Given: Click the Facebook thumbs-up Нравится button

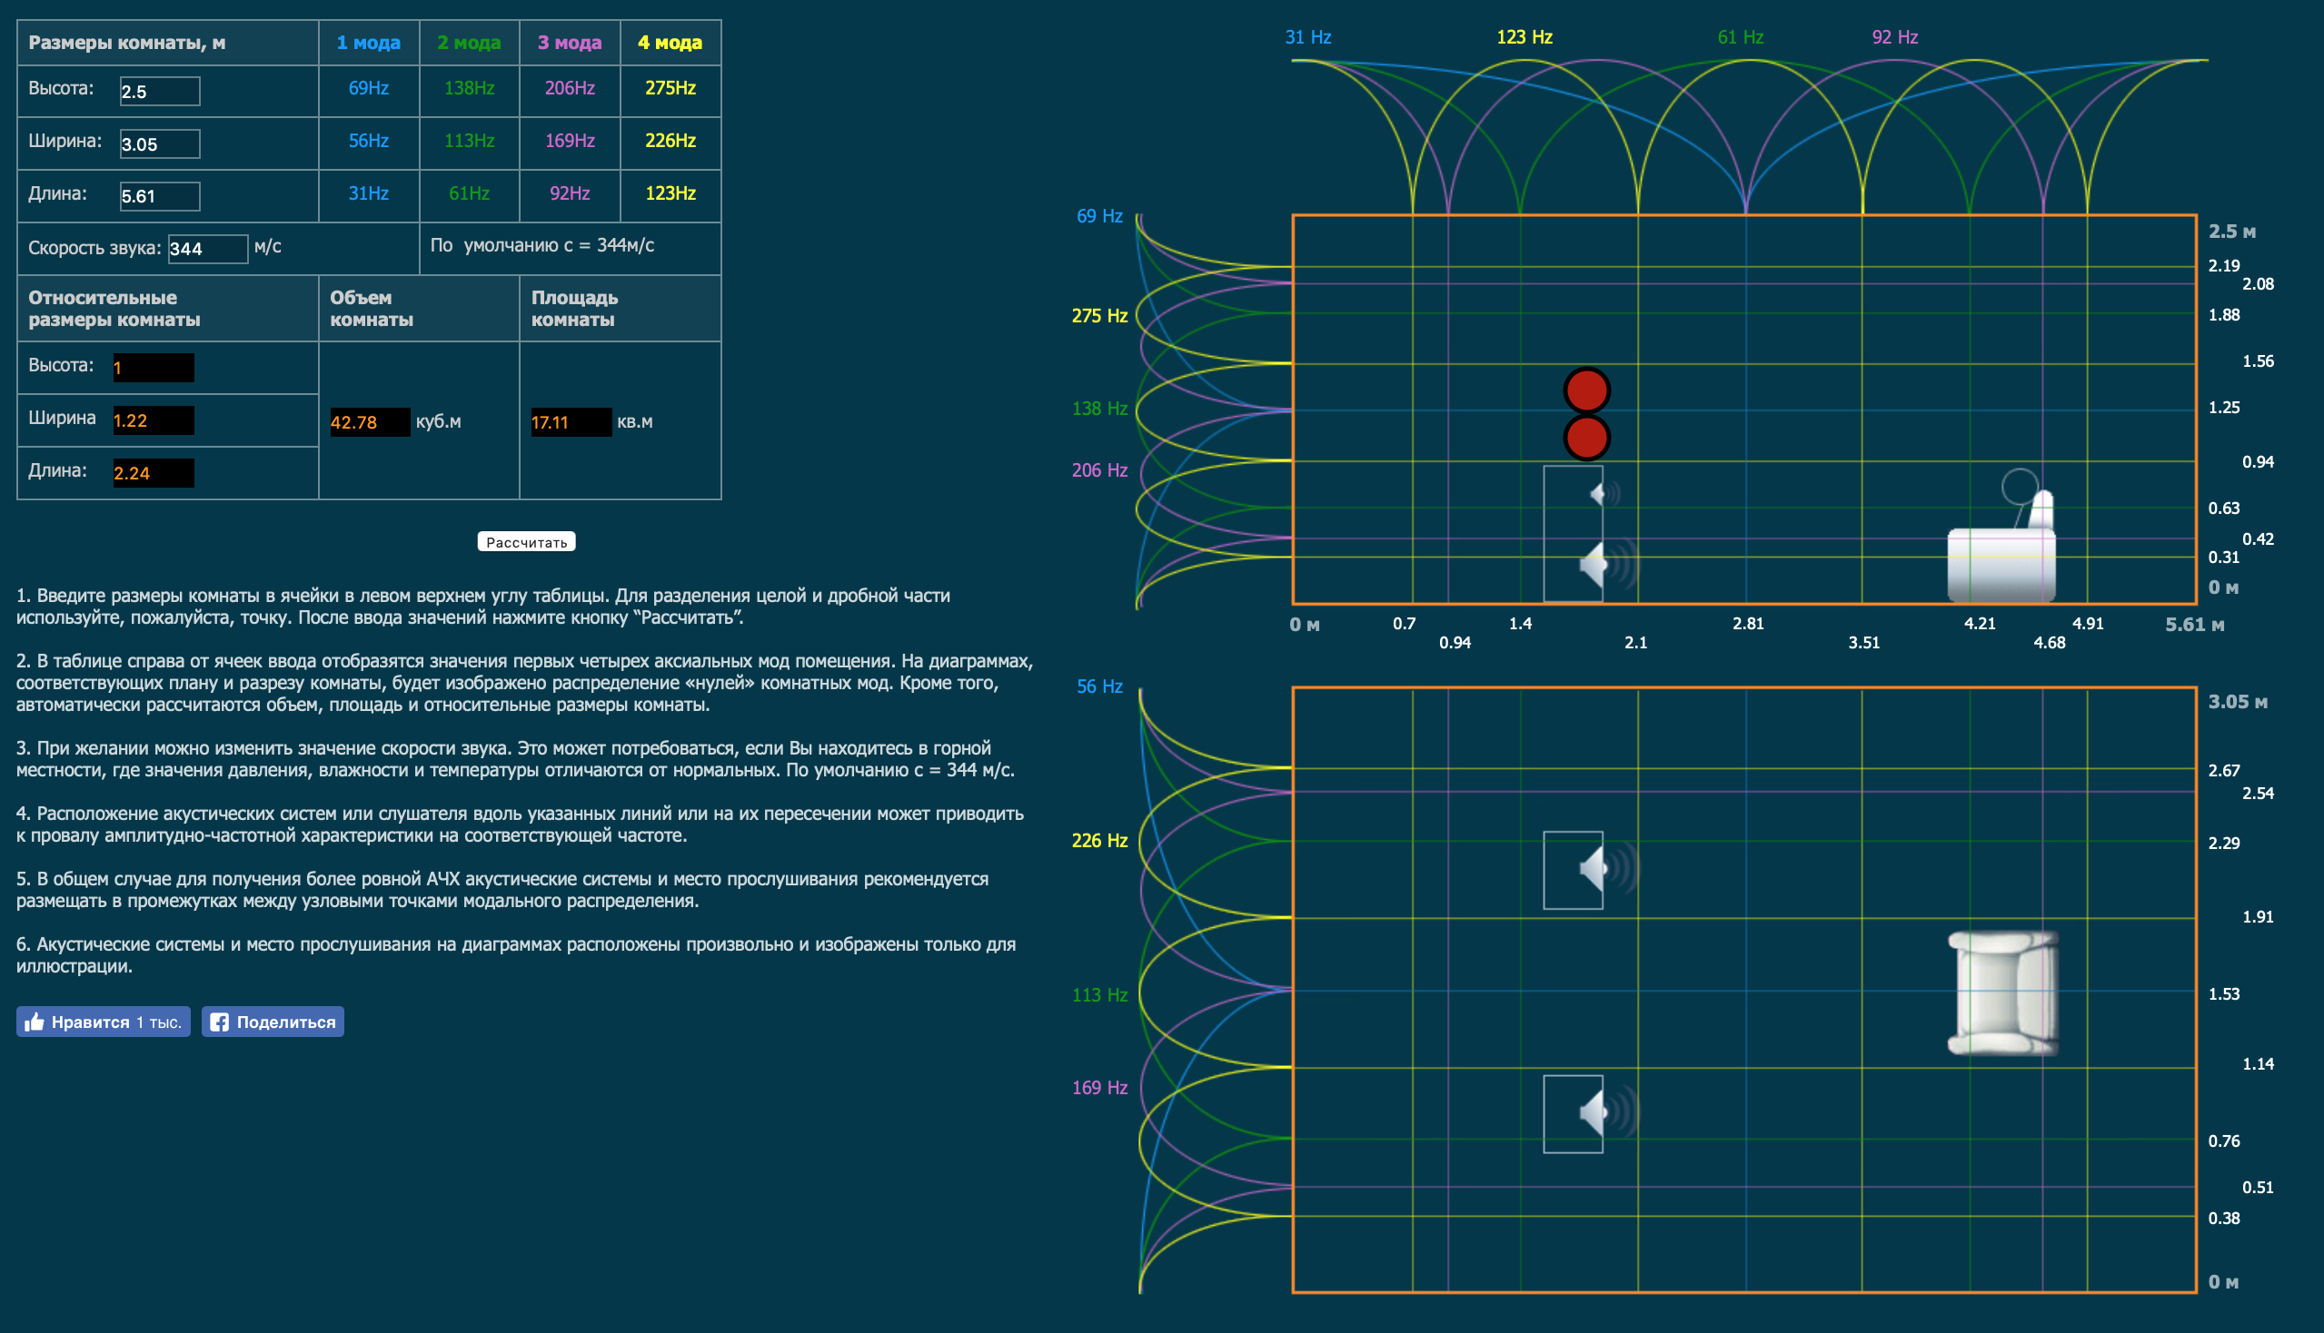Looking at the screenshot, I should coord(103,1022).
